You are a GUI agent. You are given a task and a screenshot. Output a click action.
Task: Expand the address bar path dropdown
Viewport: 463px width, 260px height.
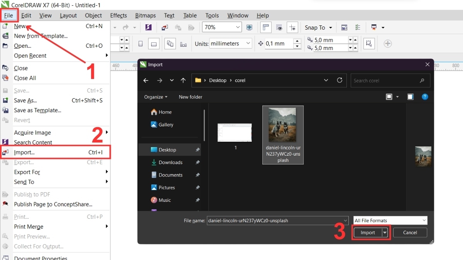tap(326, 81)
